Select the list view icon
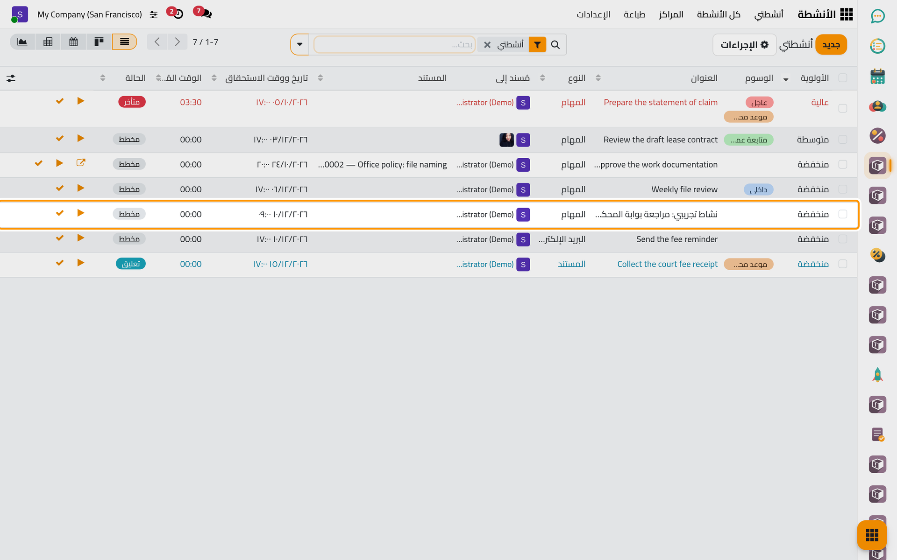 (124, 42)
